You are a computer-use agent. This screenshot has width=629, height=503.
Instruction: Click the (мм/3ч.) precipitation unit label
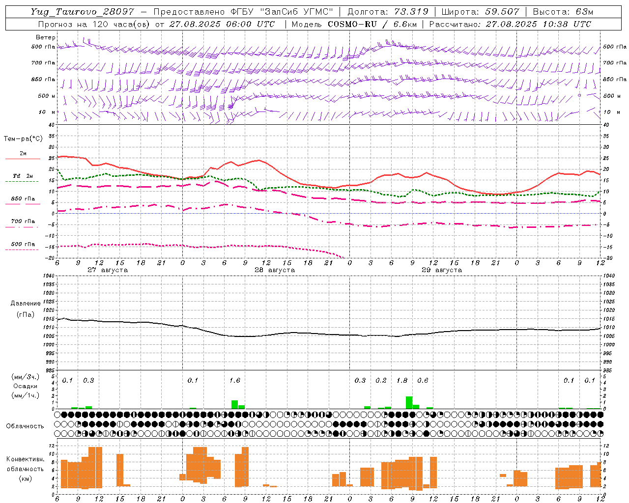(x=26, y=377)
